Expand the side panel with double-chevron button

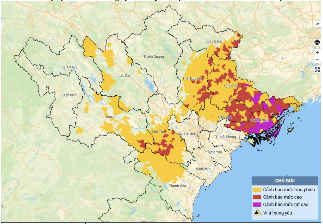tap(317, 24)
